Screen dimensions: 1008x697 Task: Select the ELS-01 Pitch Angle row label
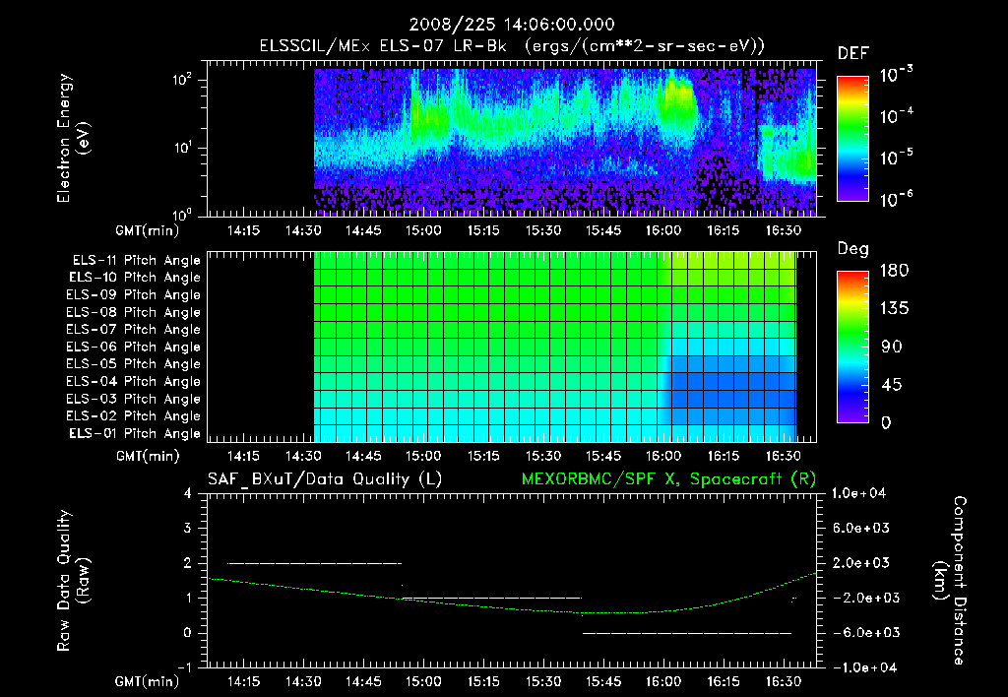click(x=135, y=433)
